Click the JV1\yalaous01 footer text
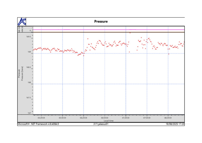 click(x=101, y=124)
